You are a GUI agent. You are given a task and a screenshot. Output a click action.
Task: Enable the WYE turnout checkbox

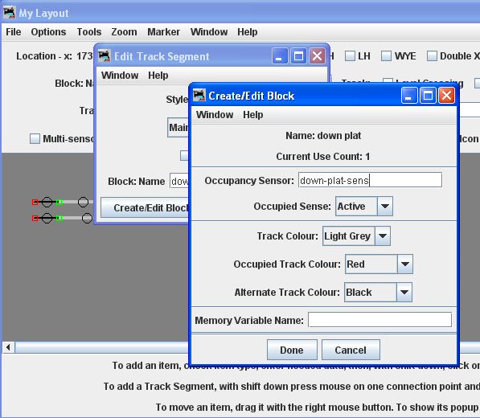pyautogui.click(x=386, y=56)
